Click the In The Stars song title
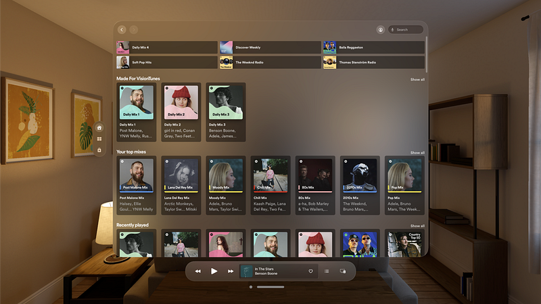 pyautogui.click(x=264, y=269)
